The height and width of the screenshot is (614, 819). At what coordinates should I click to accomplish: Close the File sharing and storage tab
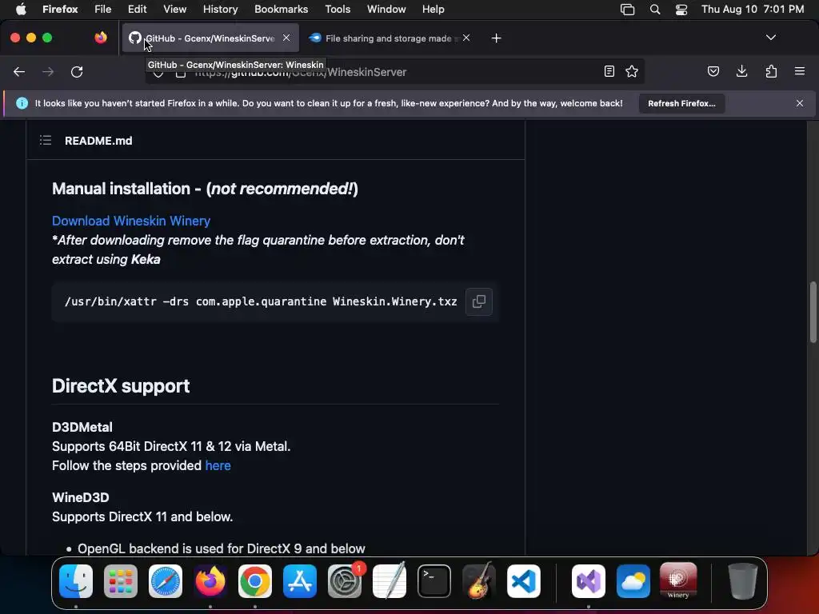click(x=466, y=38)
